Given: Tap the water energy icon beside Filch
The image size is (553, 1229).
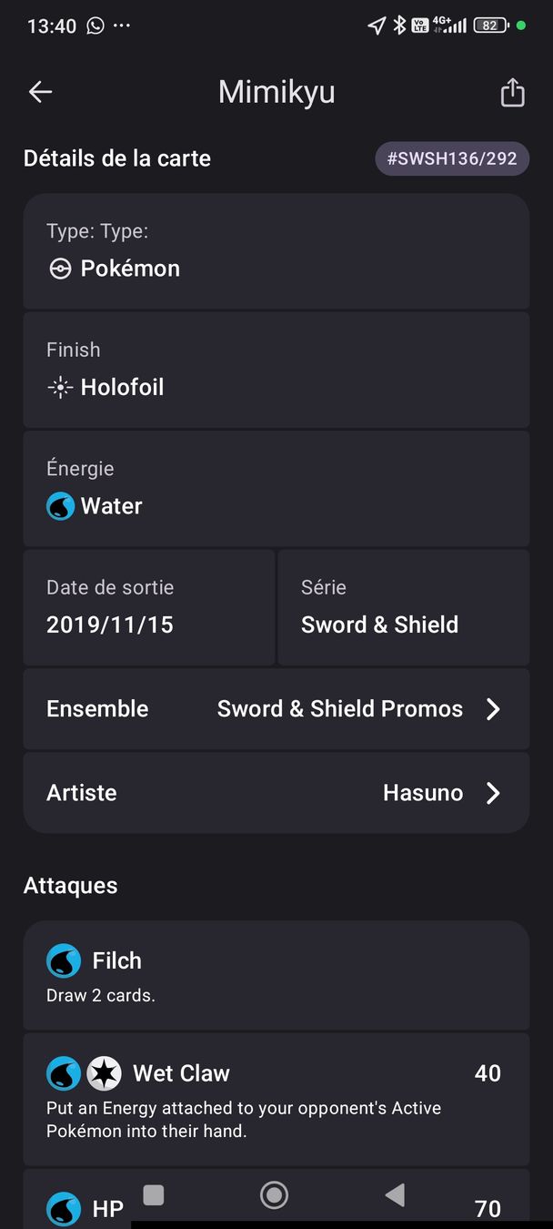Looking at the screenshot, I should 64,960.
